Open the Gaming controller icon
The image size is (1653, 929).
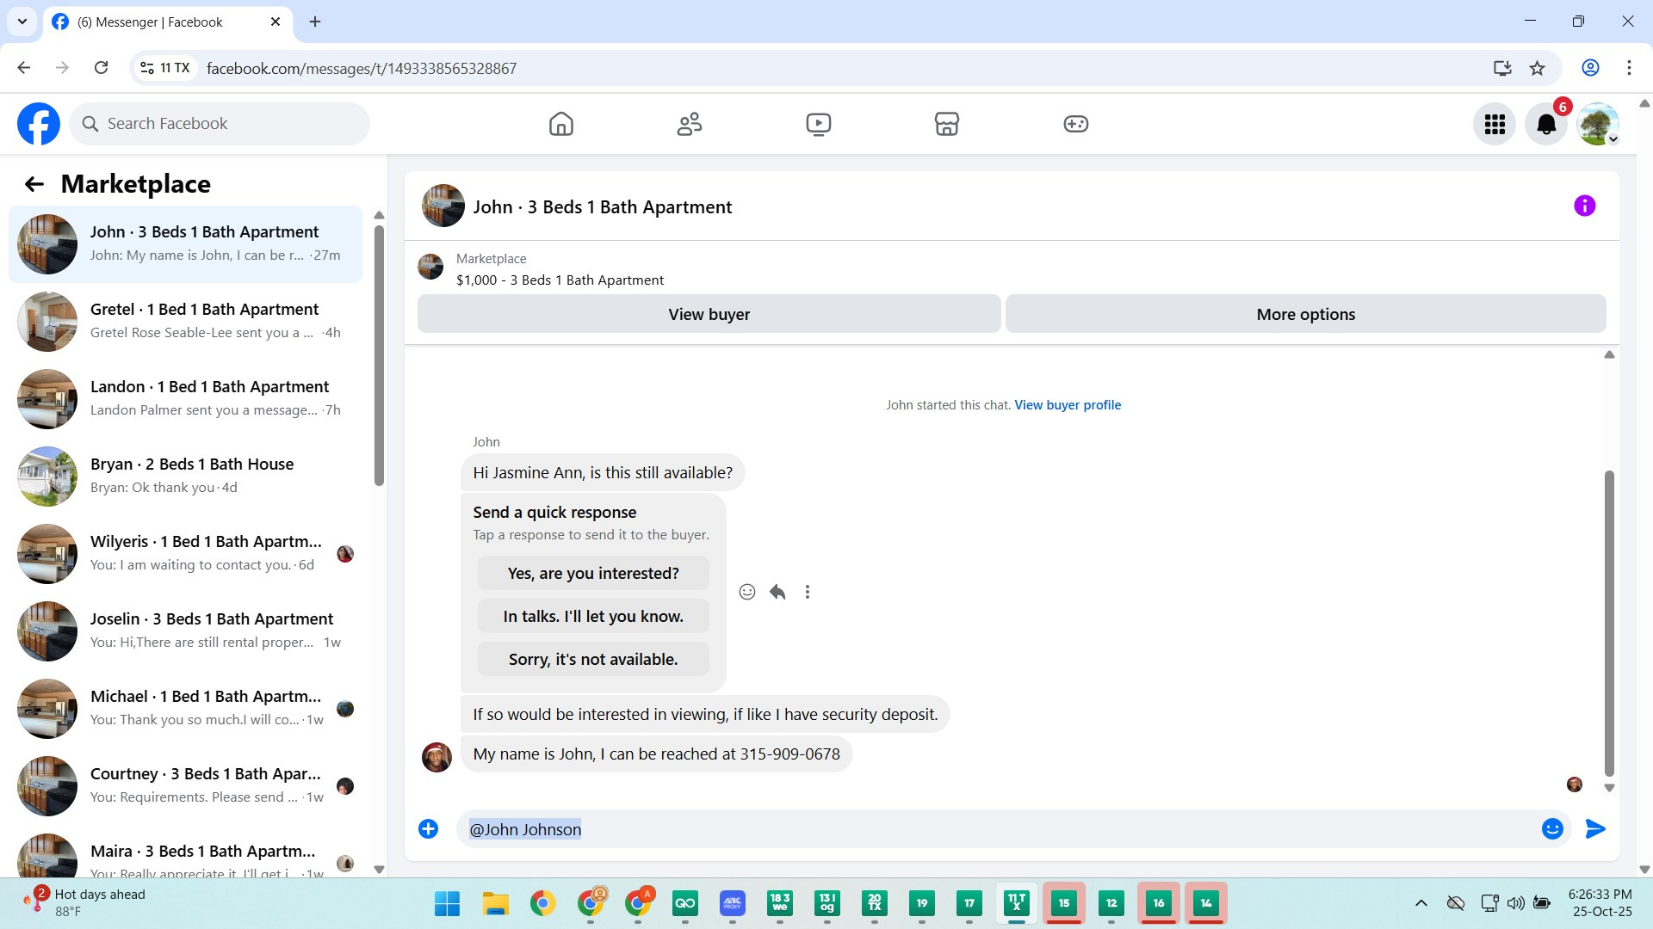[x=1075, y=124]
